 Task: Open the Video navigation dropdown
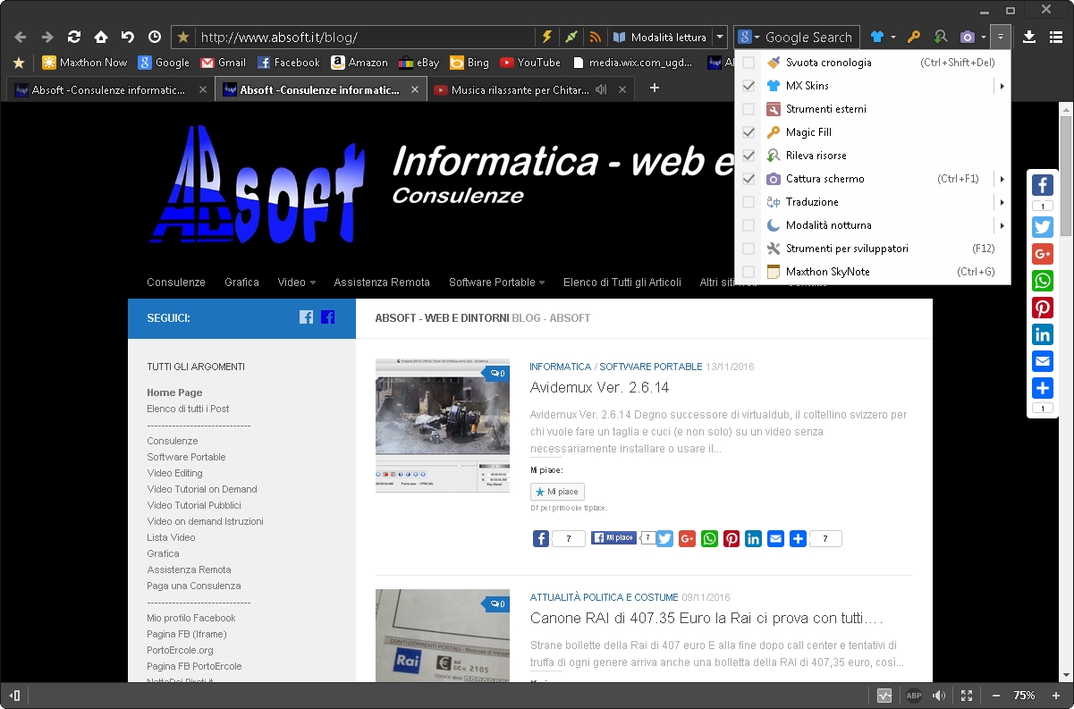coord(297,283)
